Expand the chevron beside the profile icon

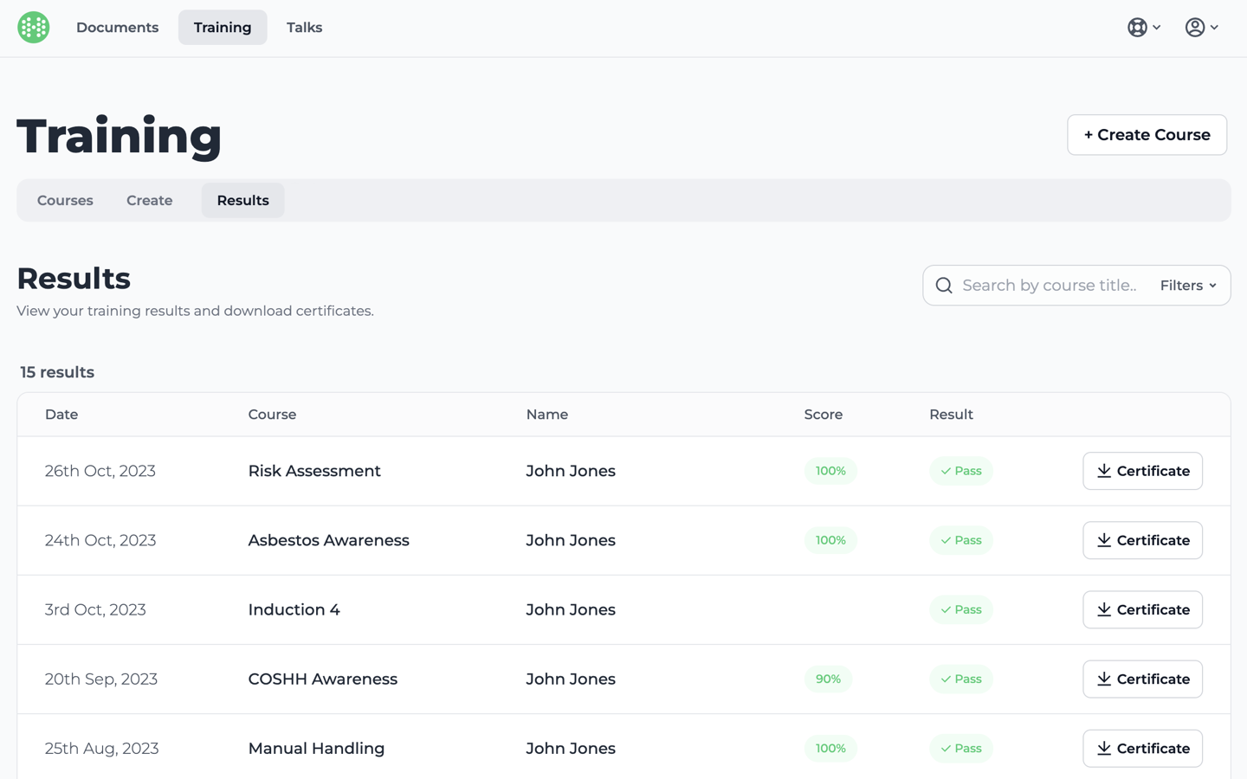[x=1215, y=28]
